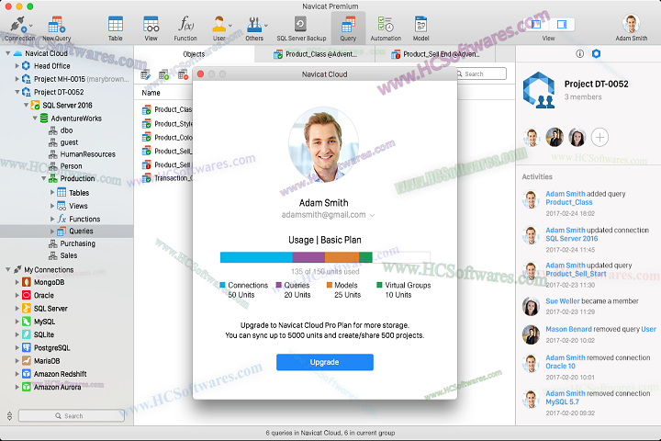Toggle the right pane view button

click(561, 25)
